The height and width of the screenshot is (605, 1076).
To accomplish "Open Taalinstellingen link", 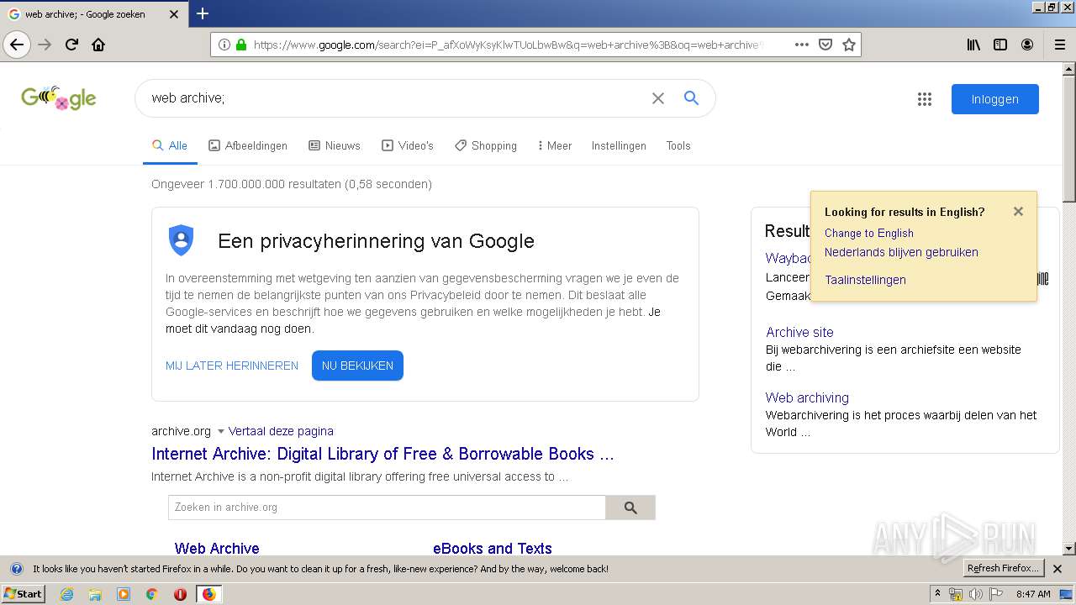I will tap(865, 280).
